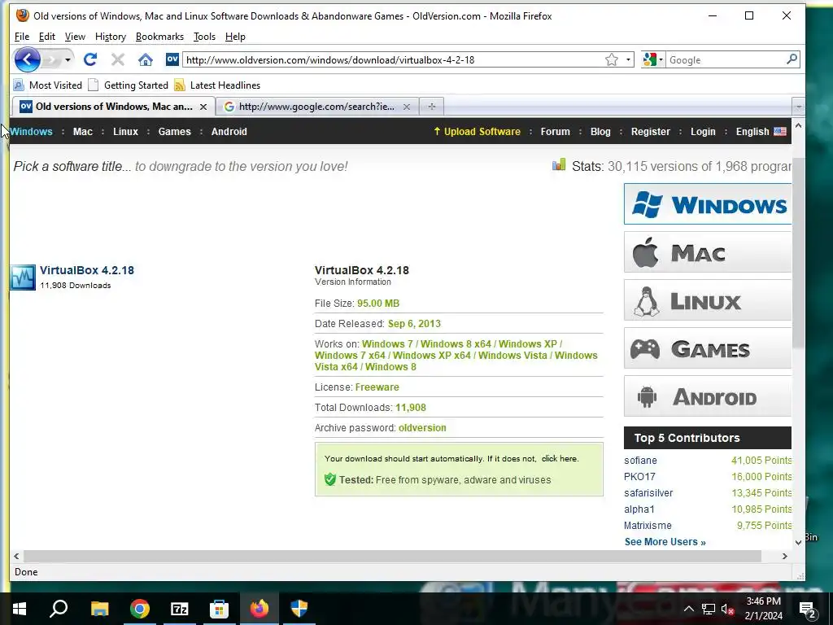Reload the current page

click(90, 59)
